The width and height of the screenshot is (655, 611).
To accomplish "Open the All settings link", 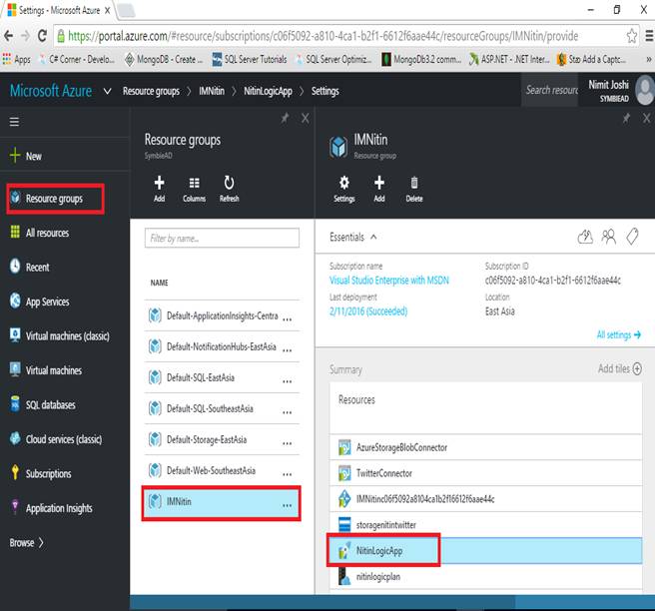I will [x=619, y=334].
